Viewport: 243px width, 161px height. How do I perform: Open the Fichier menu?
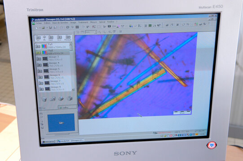39,23
